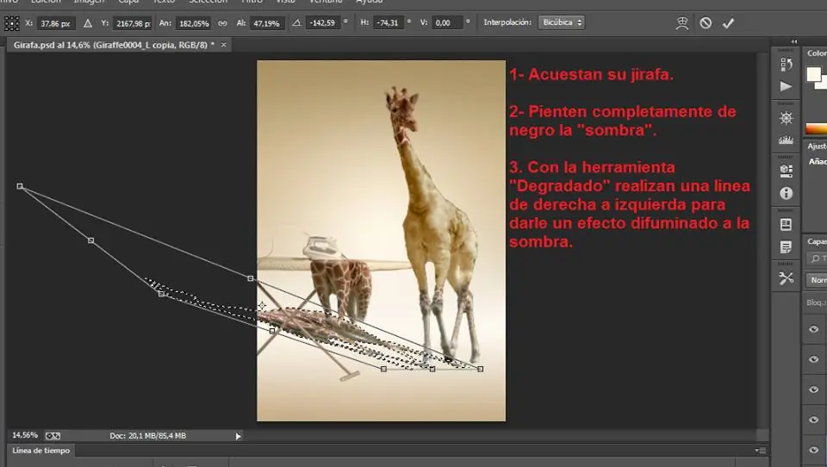Switch to the Color panel tab
This screenshot has height=467, width=827.
(816, 53)
